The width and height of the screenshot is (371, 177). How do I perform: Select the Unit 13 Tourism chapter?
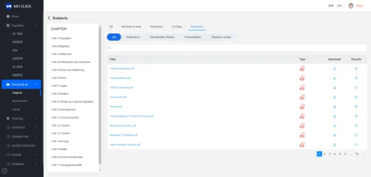point(61,133)
